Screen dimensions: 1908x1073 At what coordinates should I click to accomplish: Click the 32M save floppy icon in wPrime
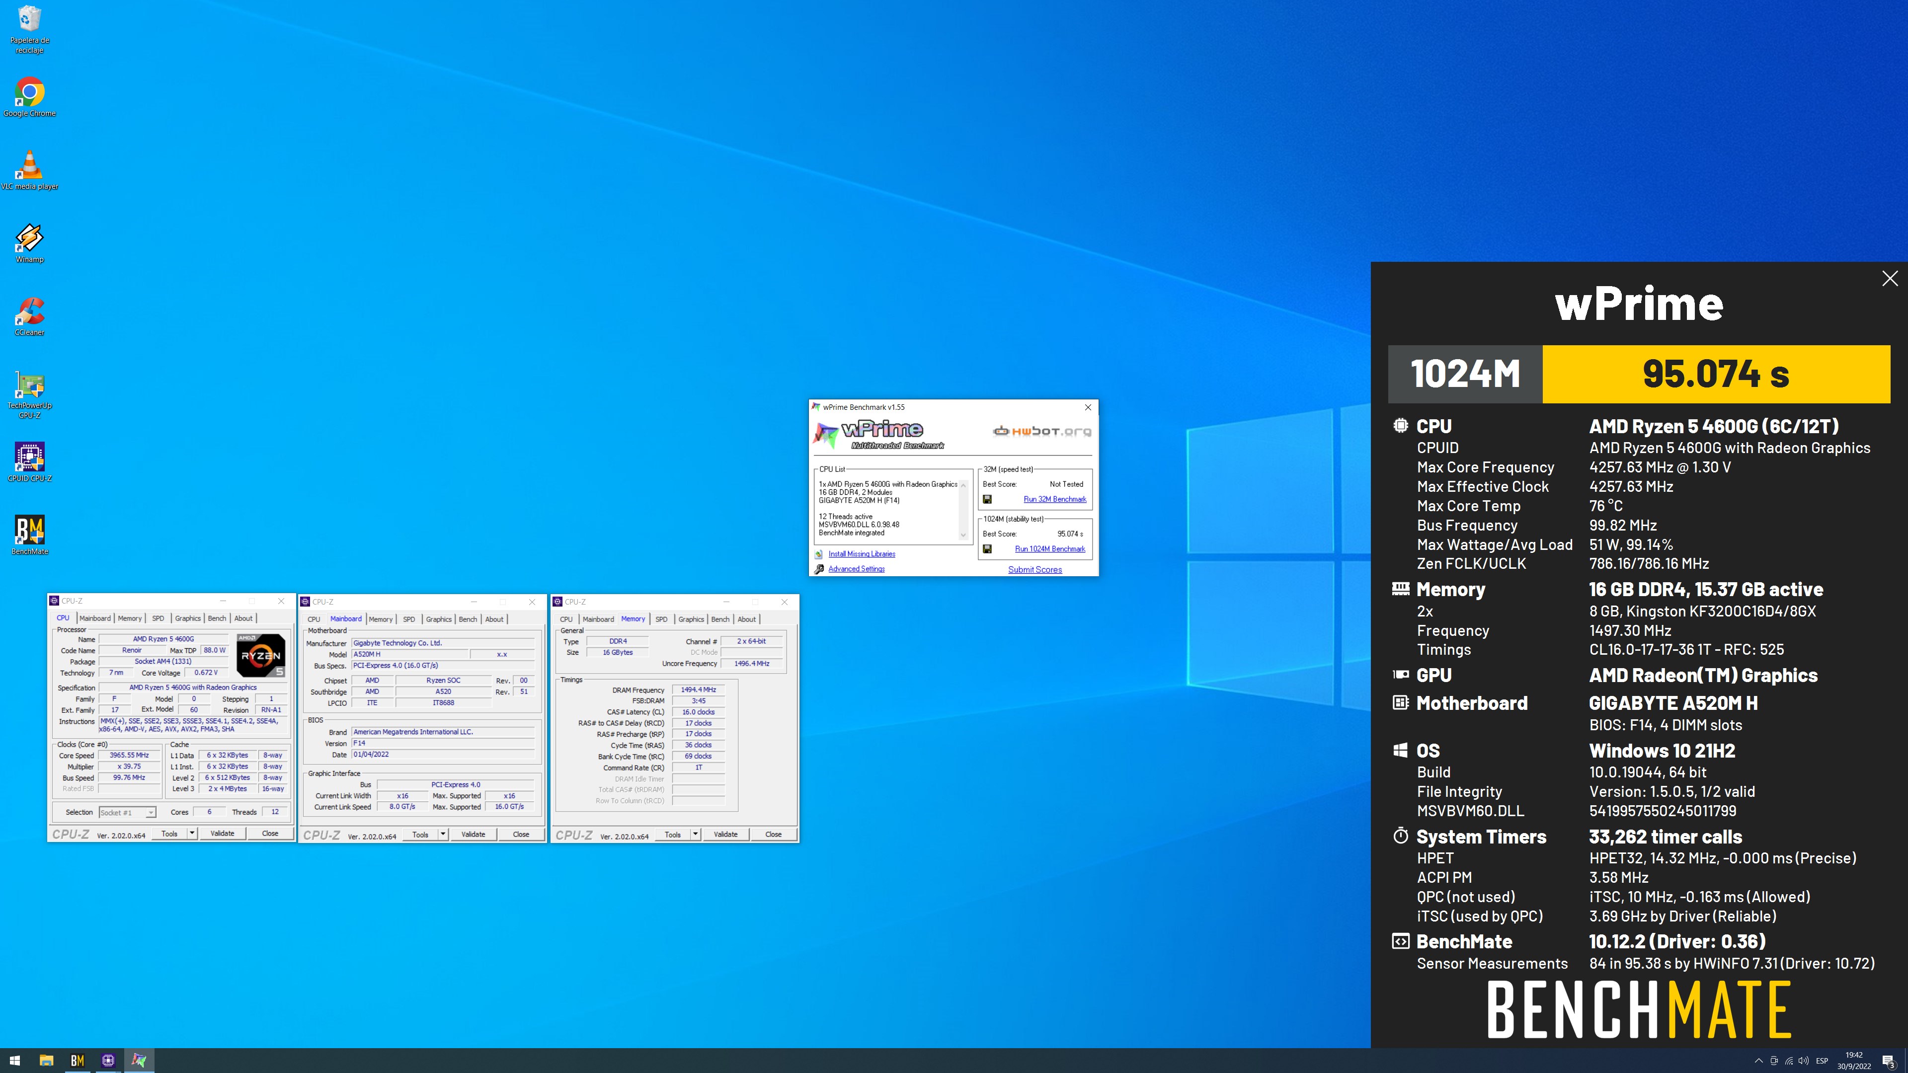987,499
